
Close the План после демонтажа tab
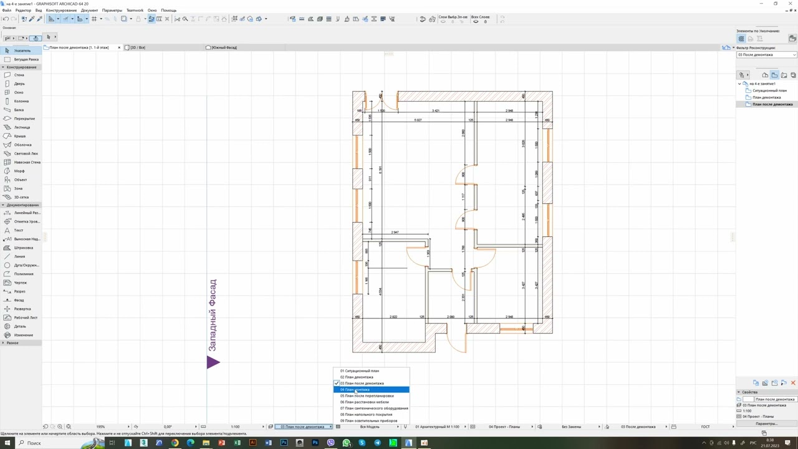coord(119,47)
